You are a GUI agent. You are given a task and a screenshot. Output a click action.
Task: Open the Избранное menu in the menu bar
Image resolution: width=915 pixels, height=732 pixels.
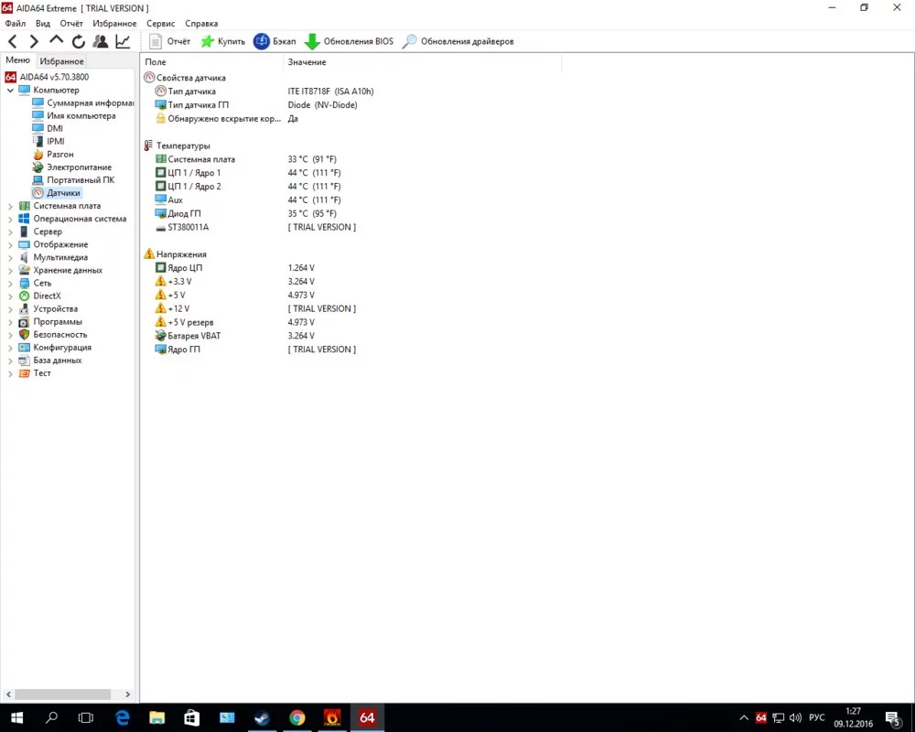tap(114, 24)
